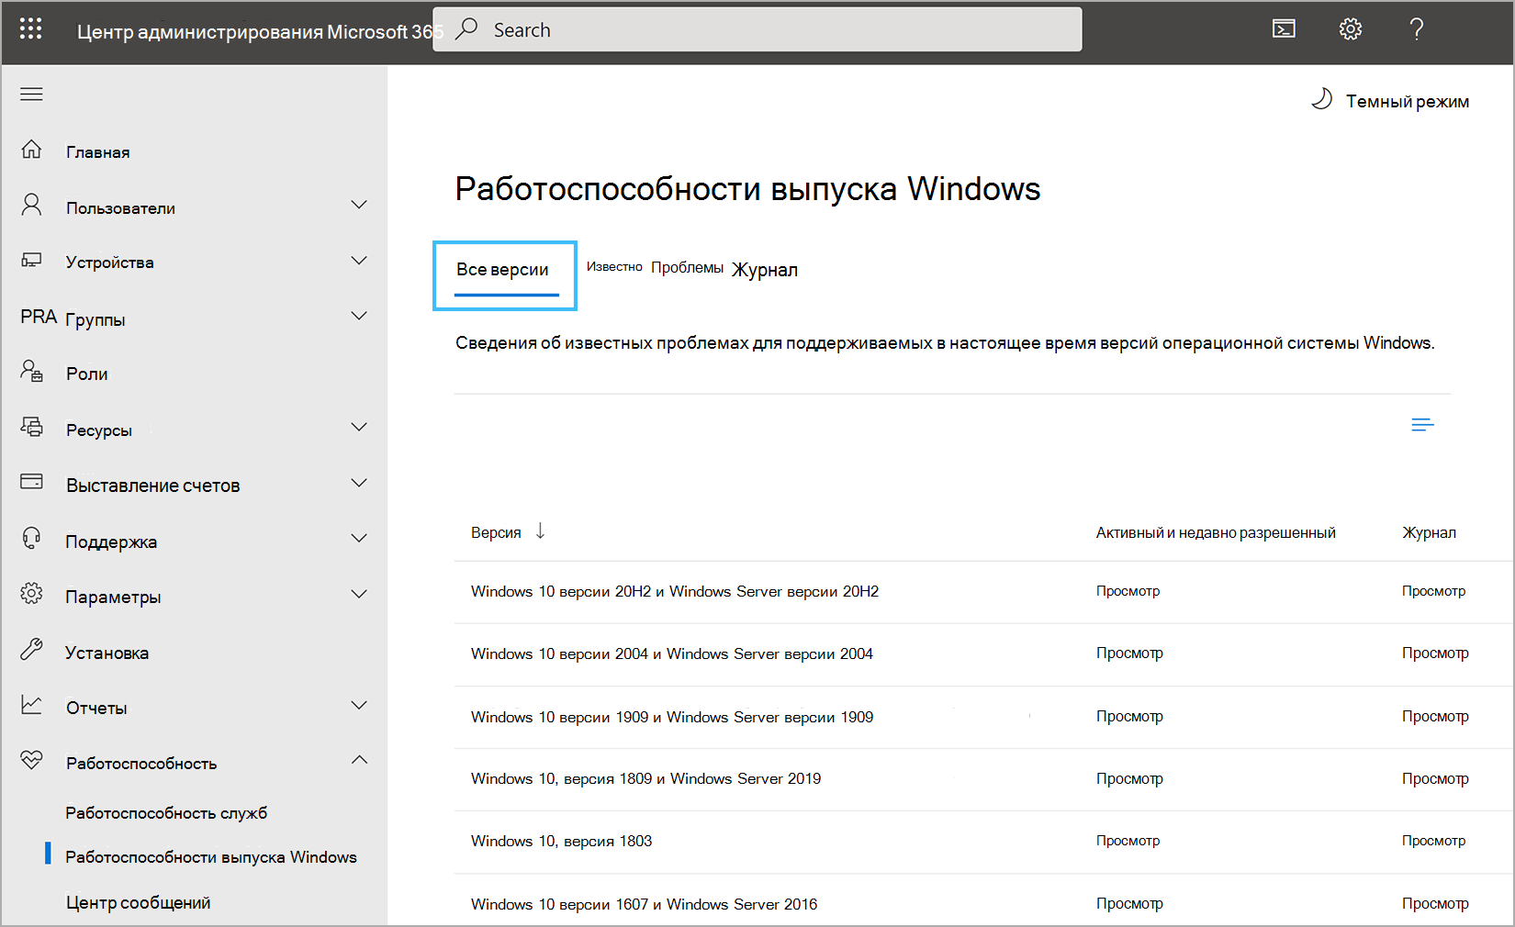Click the Пользователи person icon
Viewport: 1515px width, 927px height.
[31, 205]
